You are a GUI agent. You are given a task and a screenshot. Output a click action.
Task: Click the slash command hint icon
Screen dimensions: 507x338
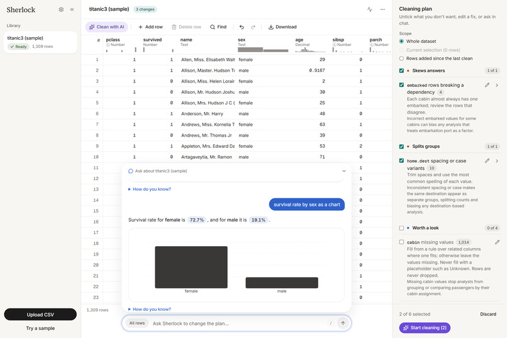coord(330,323)
